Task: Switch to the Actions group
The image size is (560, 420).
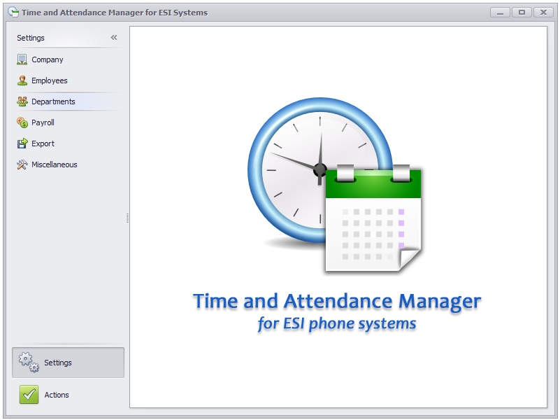Action: (x=69, y=395)
